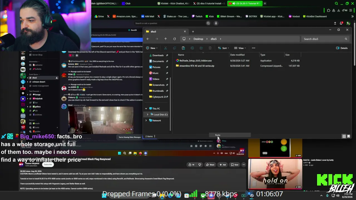Go back in the dlss5 Explorer window
Image resolution: width=356 pixels, height=200 pixels.
tap(148, 39)
